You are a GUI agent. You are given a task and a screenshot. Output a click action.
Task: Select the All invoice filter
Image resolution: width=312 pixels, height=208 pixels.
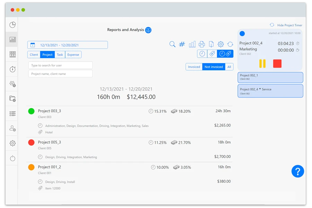(229, 67)
